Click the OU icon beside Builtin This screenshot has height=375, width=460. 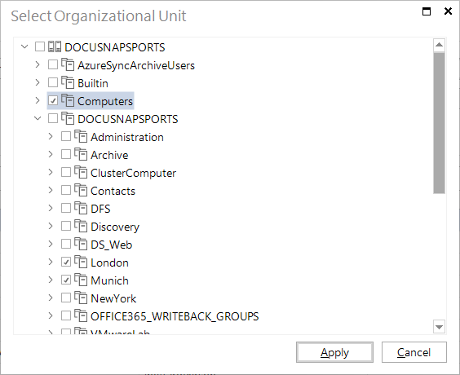(x=68, y=82)
